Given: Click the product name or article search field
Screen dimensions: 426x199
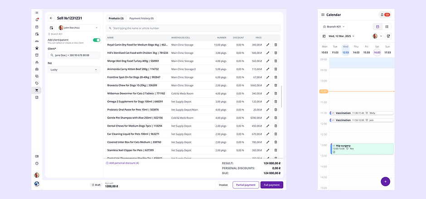Looking at the screenshot, I should [x=193, y=28].
